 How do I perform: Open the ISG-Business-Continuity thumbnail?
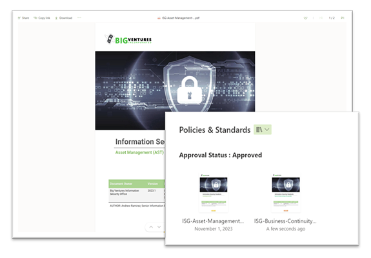click(286, 193)
